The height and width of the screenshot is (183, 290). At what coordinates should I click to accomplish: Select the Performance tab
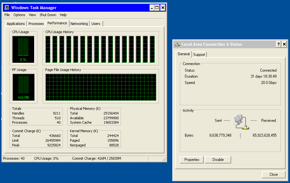[x=57, y=23]
